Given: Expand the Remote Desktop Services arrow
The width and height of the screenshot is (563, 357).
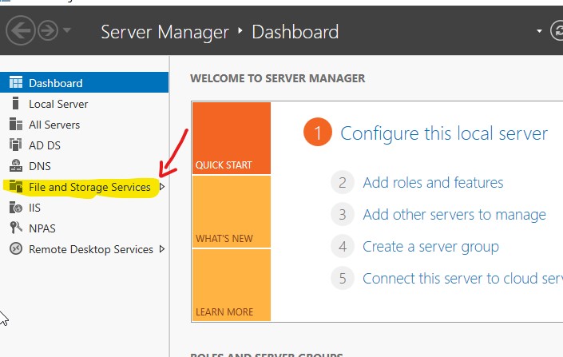Looking at the screenshot, I should [x=162, y=249].
